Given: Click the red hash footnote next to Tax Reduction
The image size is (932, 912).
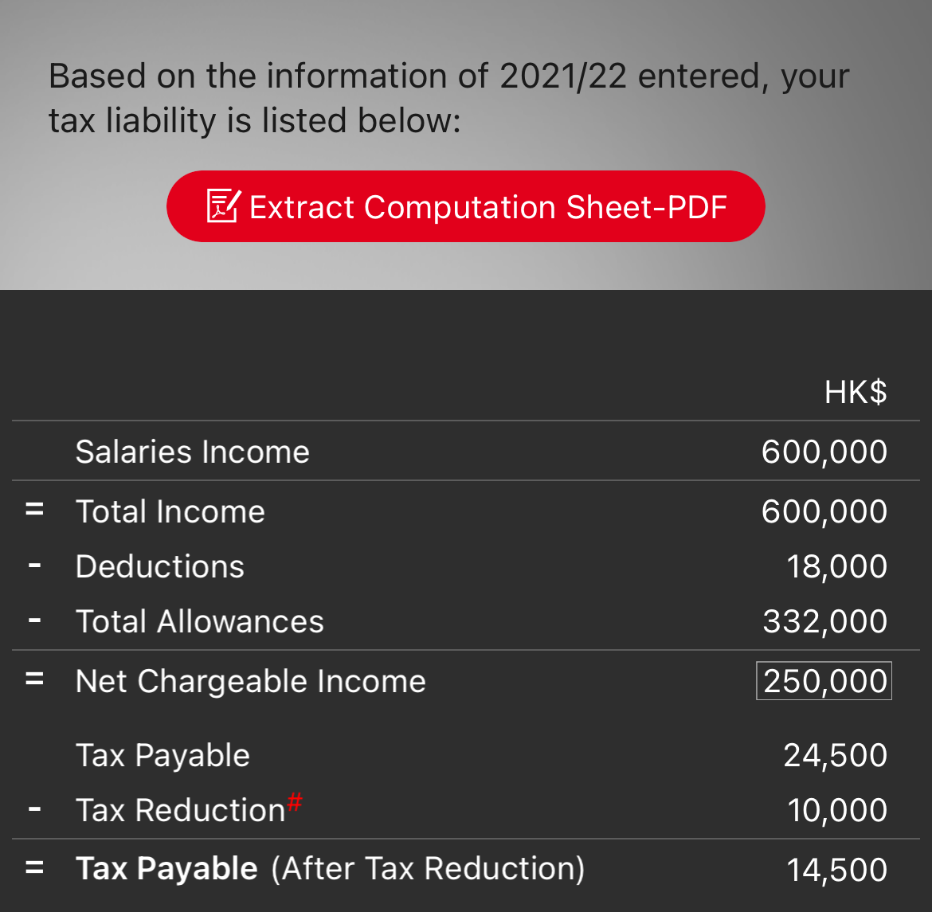Looking at the screenshot, I should coord(294,801).
